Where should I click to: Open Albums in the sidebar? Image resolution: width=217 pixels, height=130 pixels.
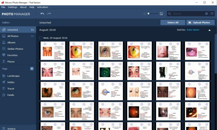pyautogui.click(x=18, y=43)
